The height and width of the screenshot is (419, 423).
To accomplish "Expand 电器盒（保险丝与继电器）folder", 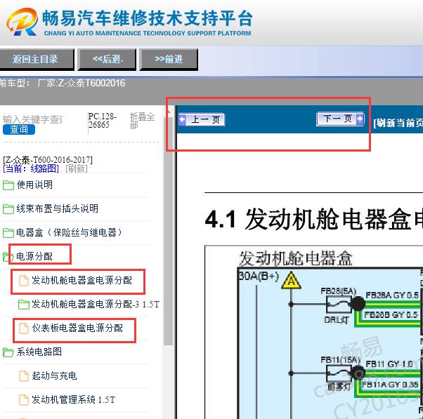I will tap(69, 232).
